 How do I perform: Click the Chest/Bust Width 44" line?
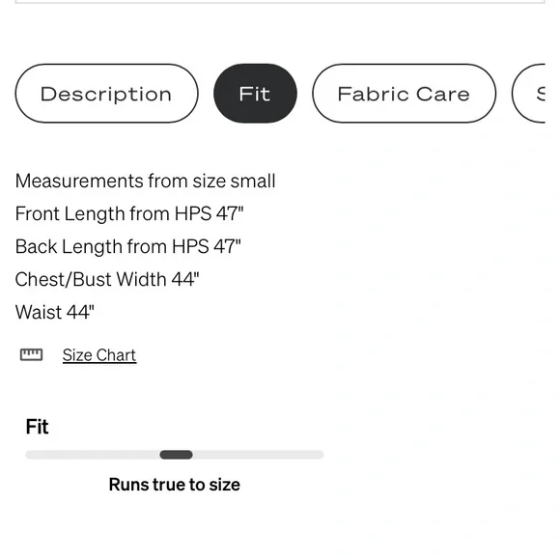[107, 279]
